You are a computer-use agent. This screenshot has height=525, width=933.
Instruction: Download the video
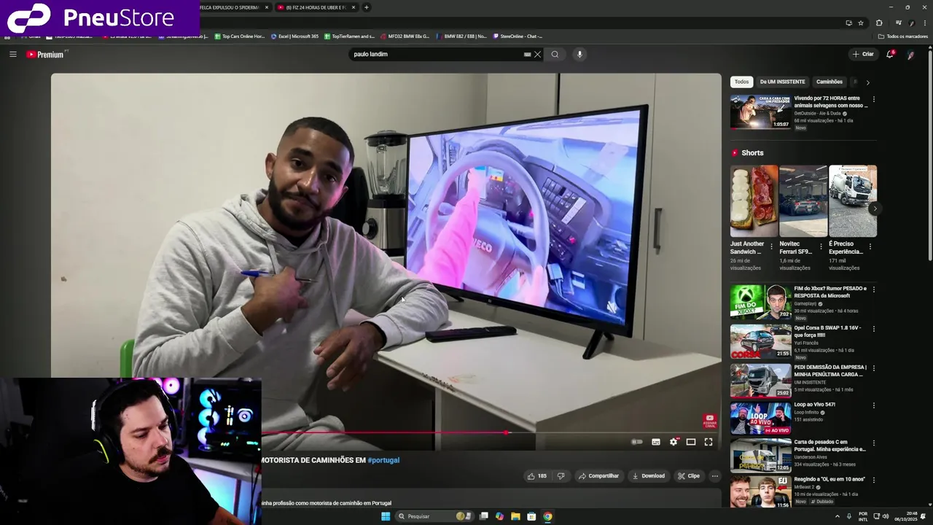click(648, 476)
